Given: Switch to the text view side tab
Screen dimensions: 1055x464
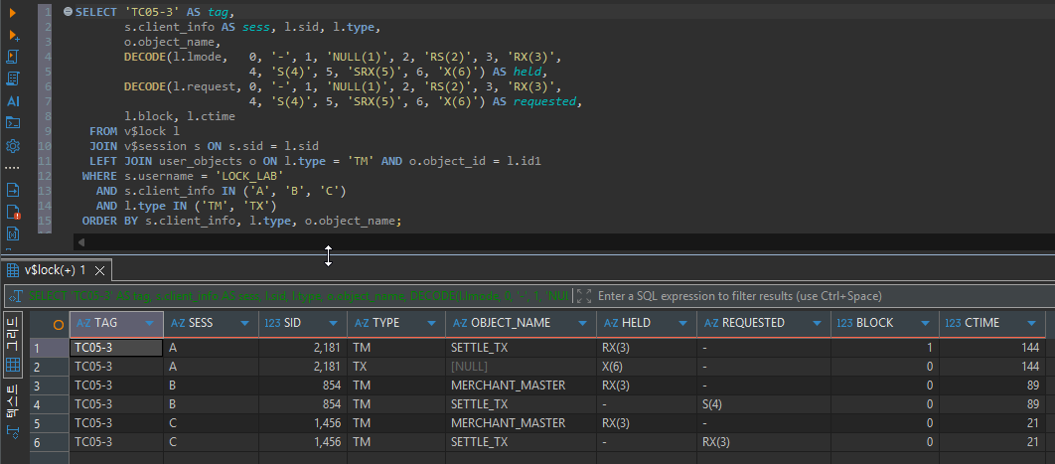Looking at the screenshot, I should (13, 411).
